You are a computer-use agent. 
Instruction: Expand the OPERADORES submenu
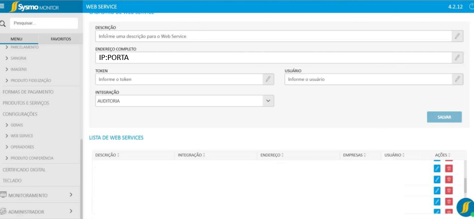[x=20, y=147]
